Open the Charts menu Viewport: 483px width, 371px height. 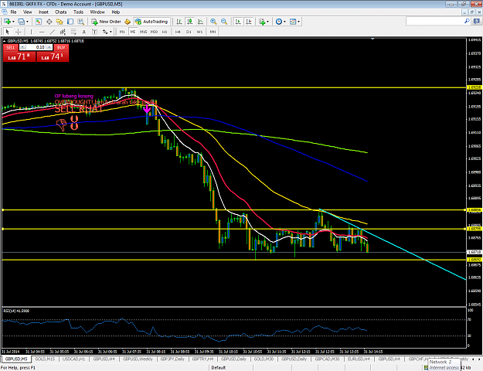click(x=61, y=12)
